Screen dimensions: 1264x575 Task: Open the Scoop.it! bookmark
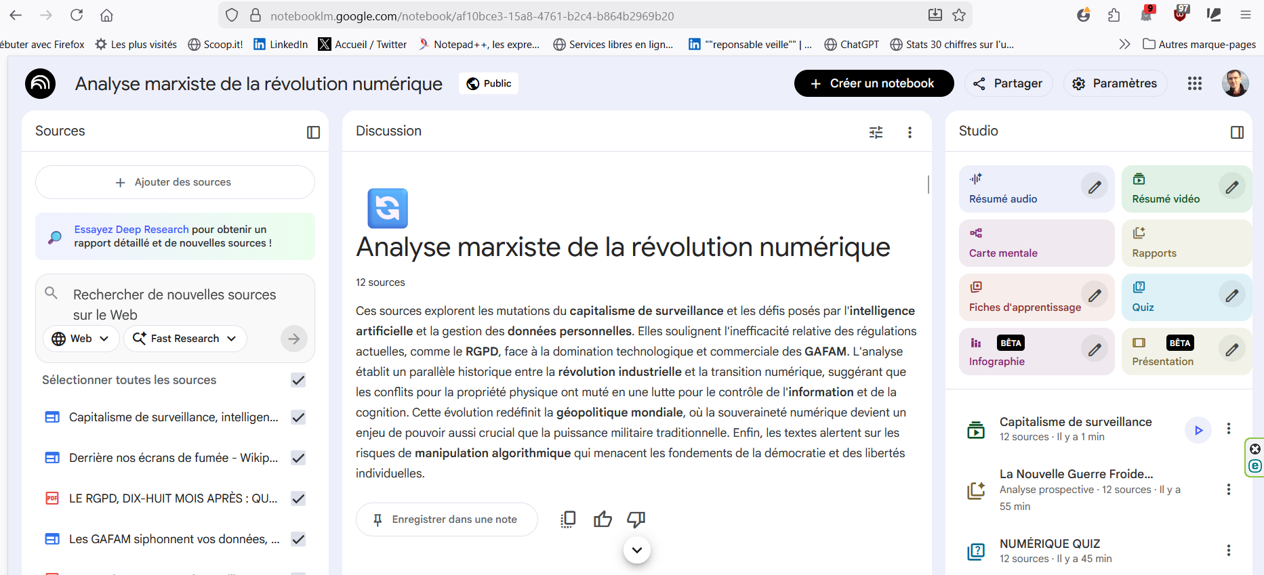coord(216,44)
